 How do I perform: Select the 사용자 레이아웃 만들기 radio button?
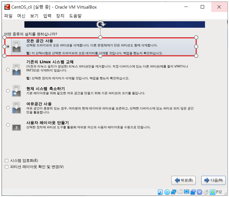click(x=8, y=125)
